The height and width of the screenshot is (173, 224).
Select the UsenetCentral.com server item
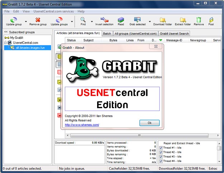click(x=25, y=43)
